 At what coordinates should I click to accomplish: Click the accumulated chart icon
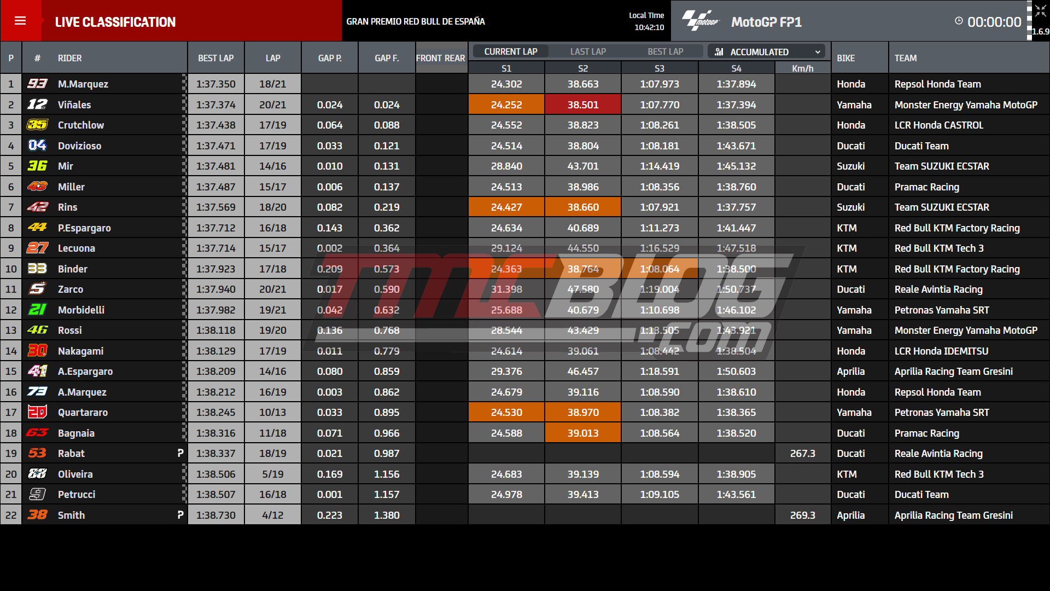click(719, 52)
